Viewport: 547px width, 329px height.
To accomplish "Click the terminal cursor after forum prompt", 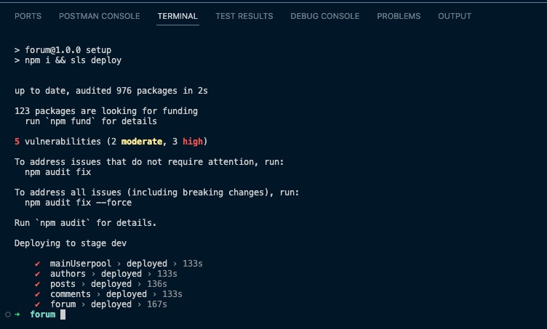I will [63, 314].
